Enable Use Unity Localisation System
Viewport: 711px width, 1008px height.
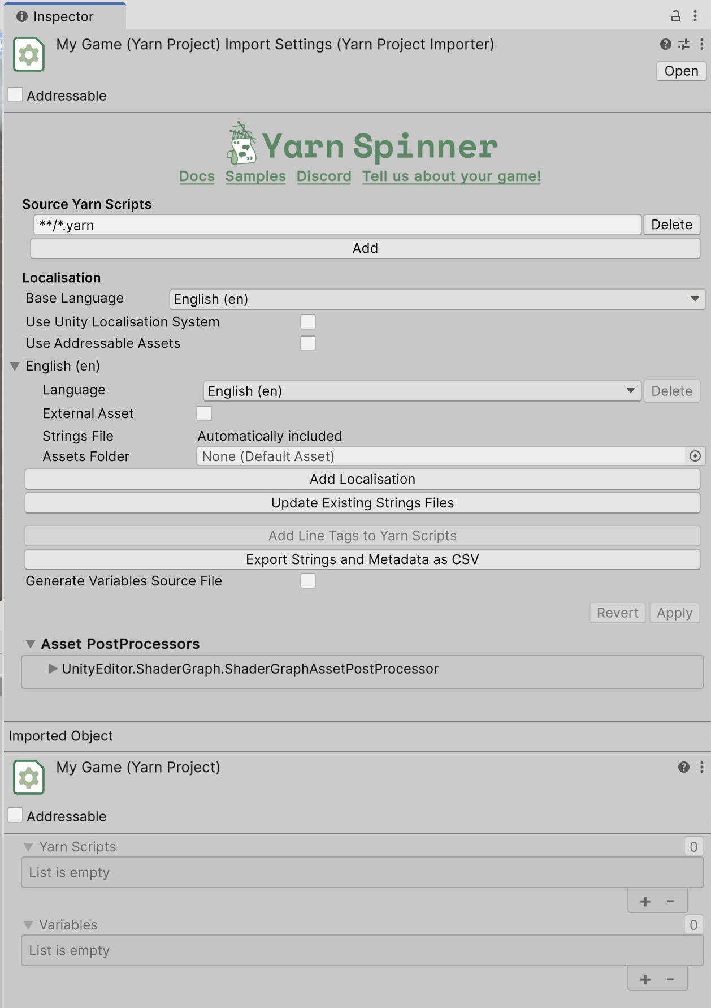click(308, 322)
